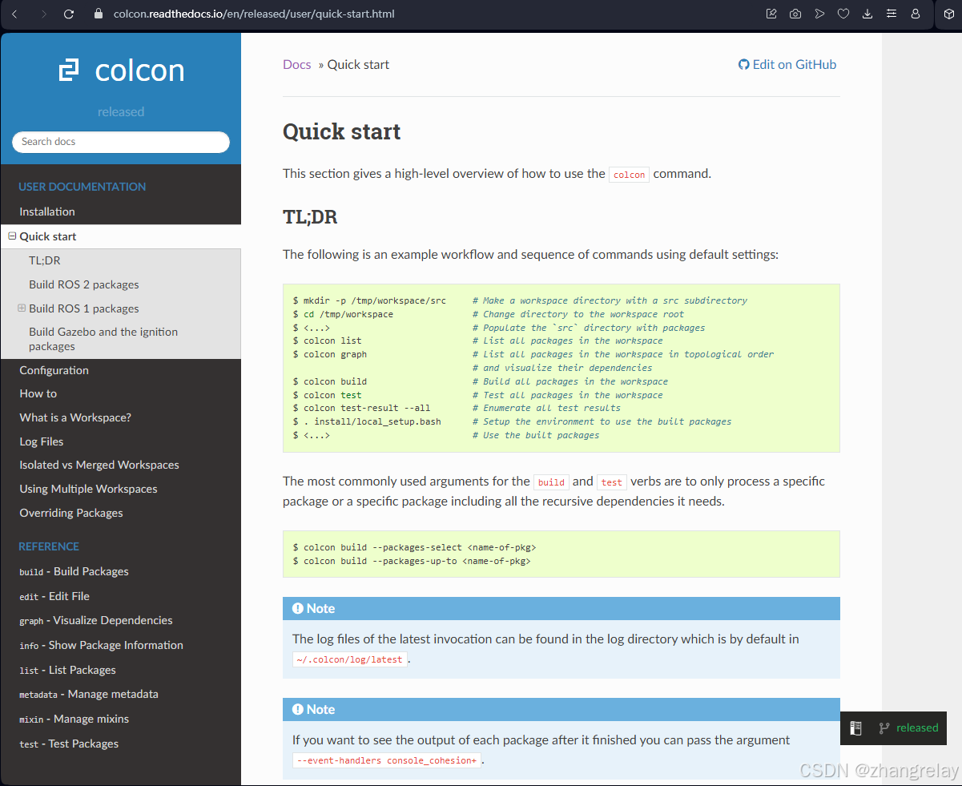Click the Read the Docs book icon

pyautogui.click(x=855, y=728)
